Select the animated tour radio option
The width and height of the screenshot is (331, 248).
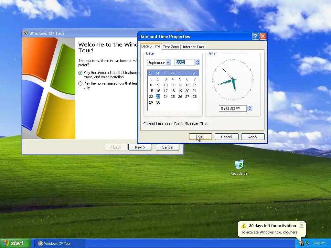point(80,73)
